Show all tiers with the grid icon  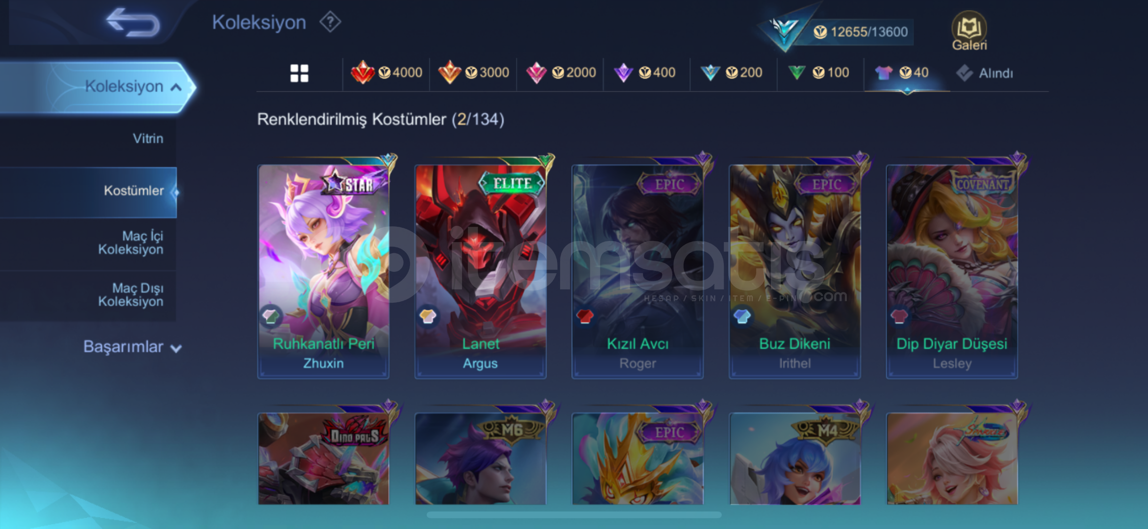point(299,73)
